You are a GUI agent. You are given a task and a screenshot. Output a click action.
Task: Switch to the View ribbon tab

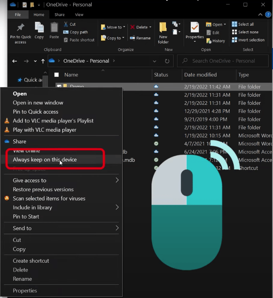pos(79,14)
